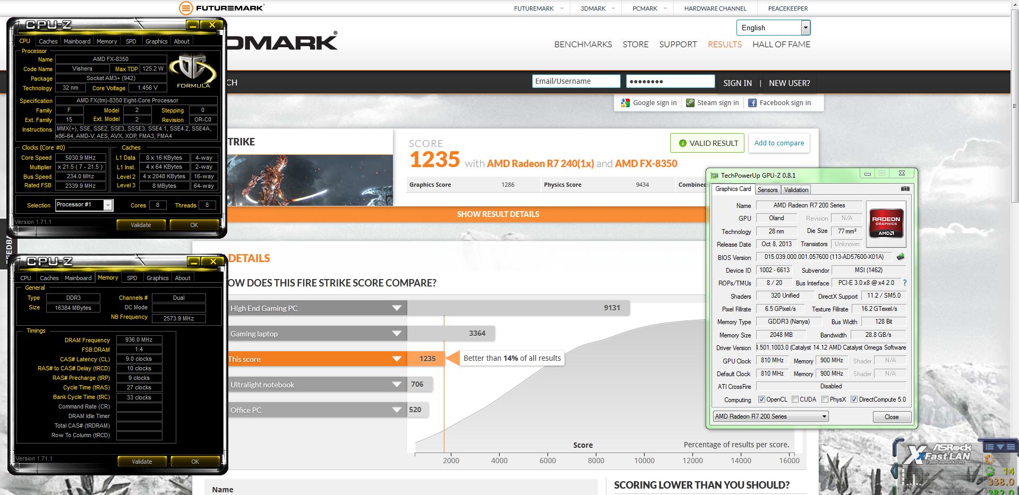Screen dimensions: 1019x495
Task: Expand the High End Gaming PC row
Action: coord(397,308)
